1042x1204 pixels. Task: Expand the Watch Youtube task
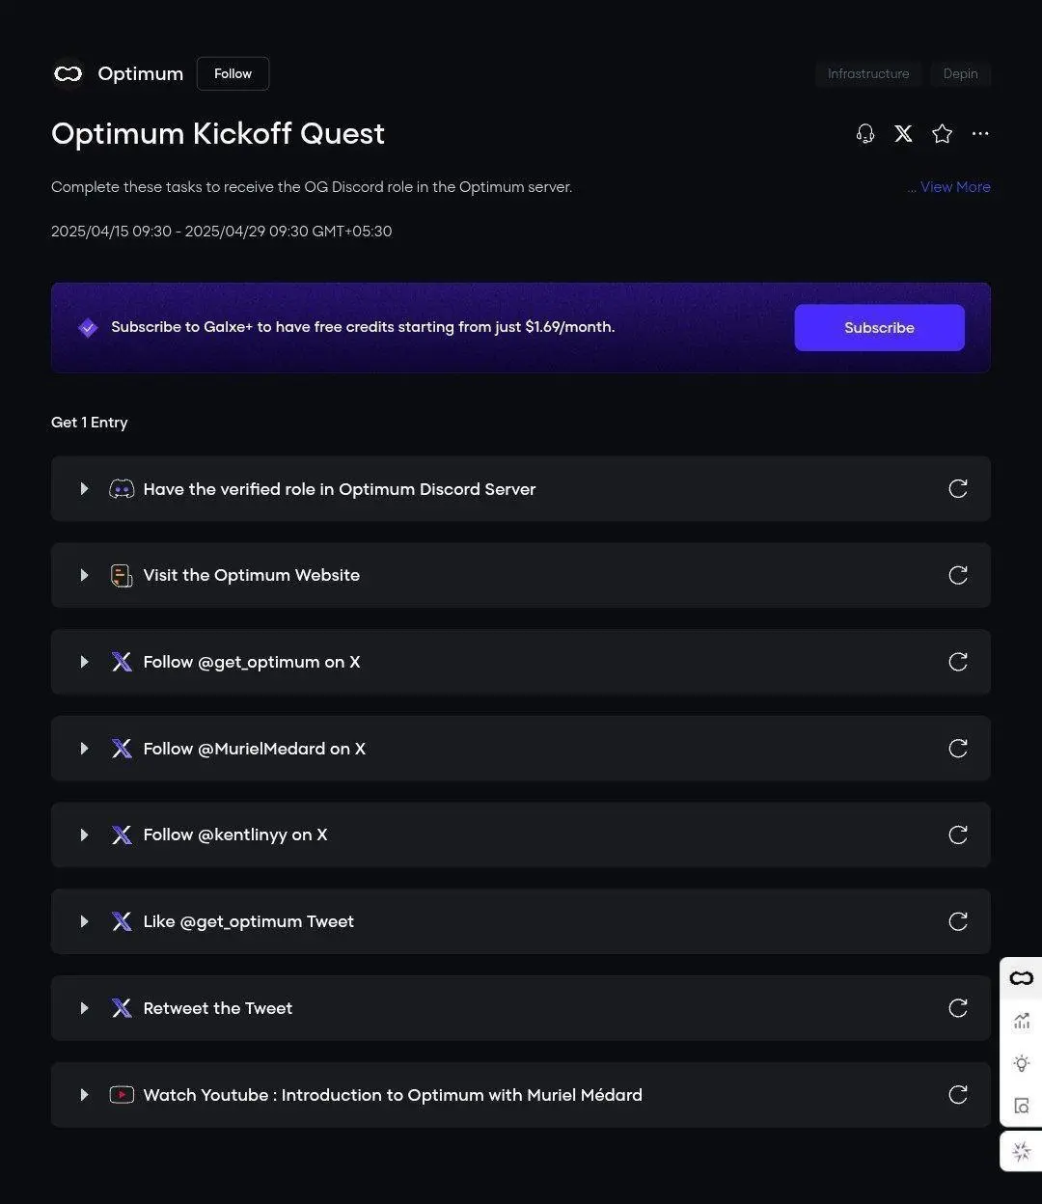[x=84, y=1095]
